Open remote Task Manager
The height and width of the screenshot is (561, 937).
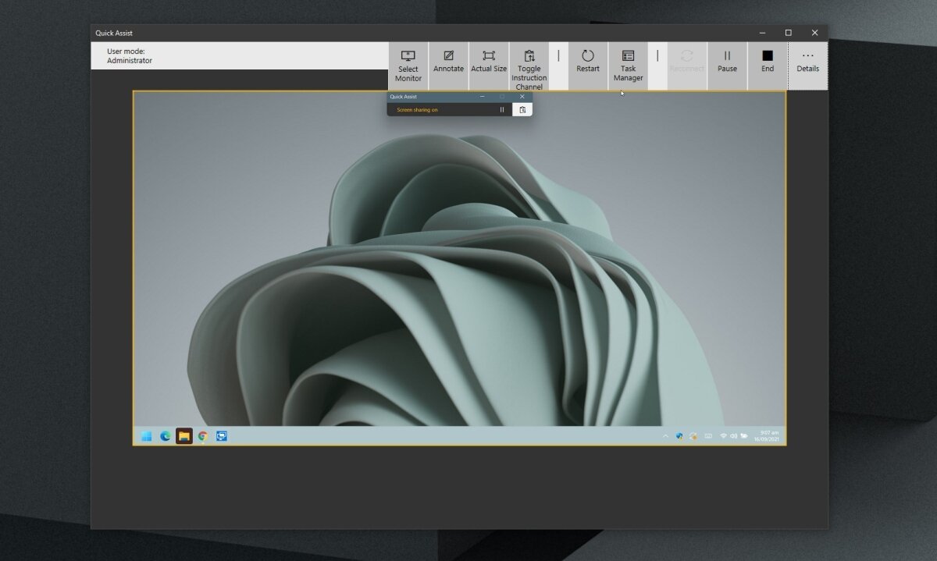point(628,66)
